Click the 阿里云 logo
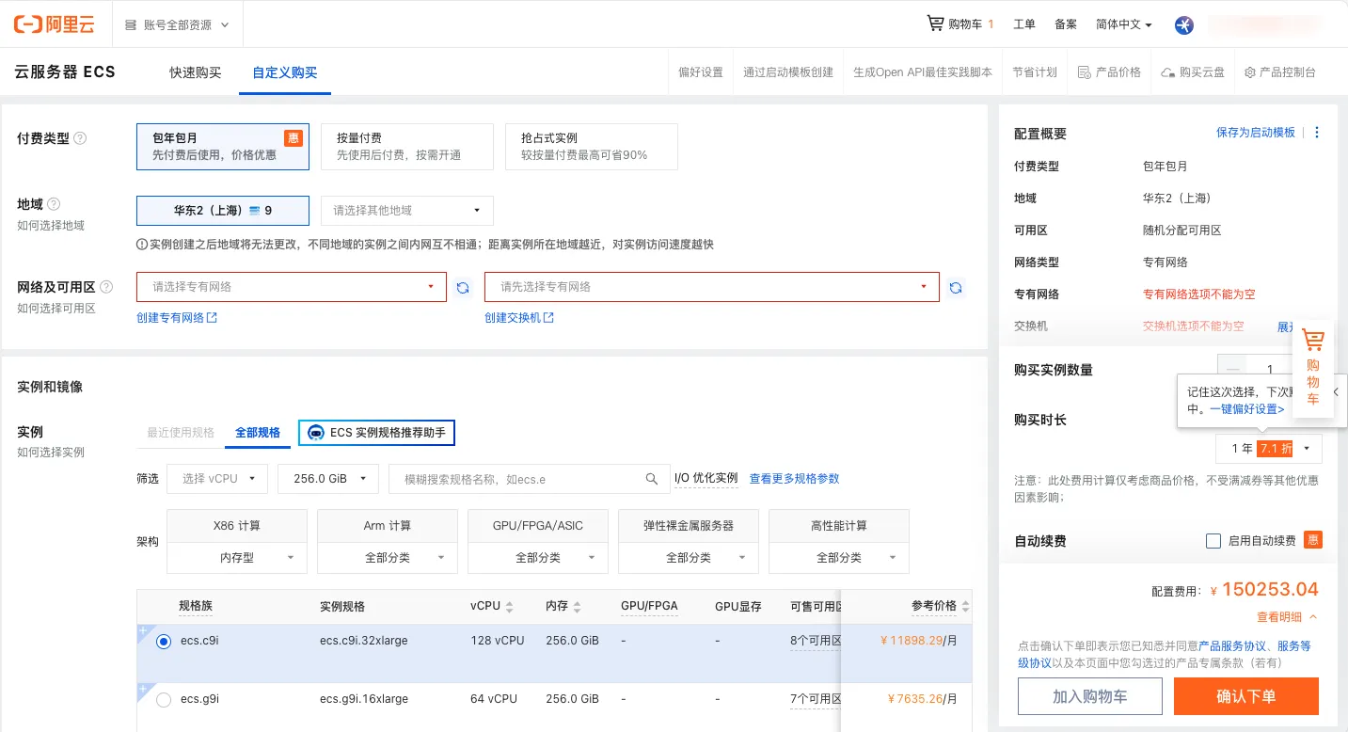This screenshot has width=1348, height=732. (55, 24)
